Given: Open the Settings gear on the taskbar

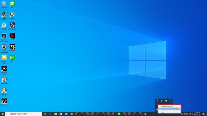Looking at the screenshot, I should tap(145, 114).
